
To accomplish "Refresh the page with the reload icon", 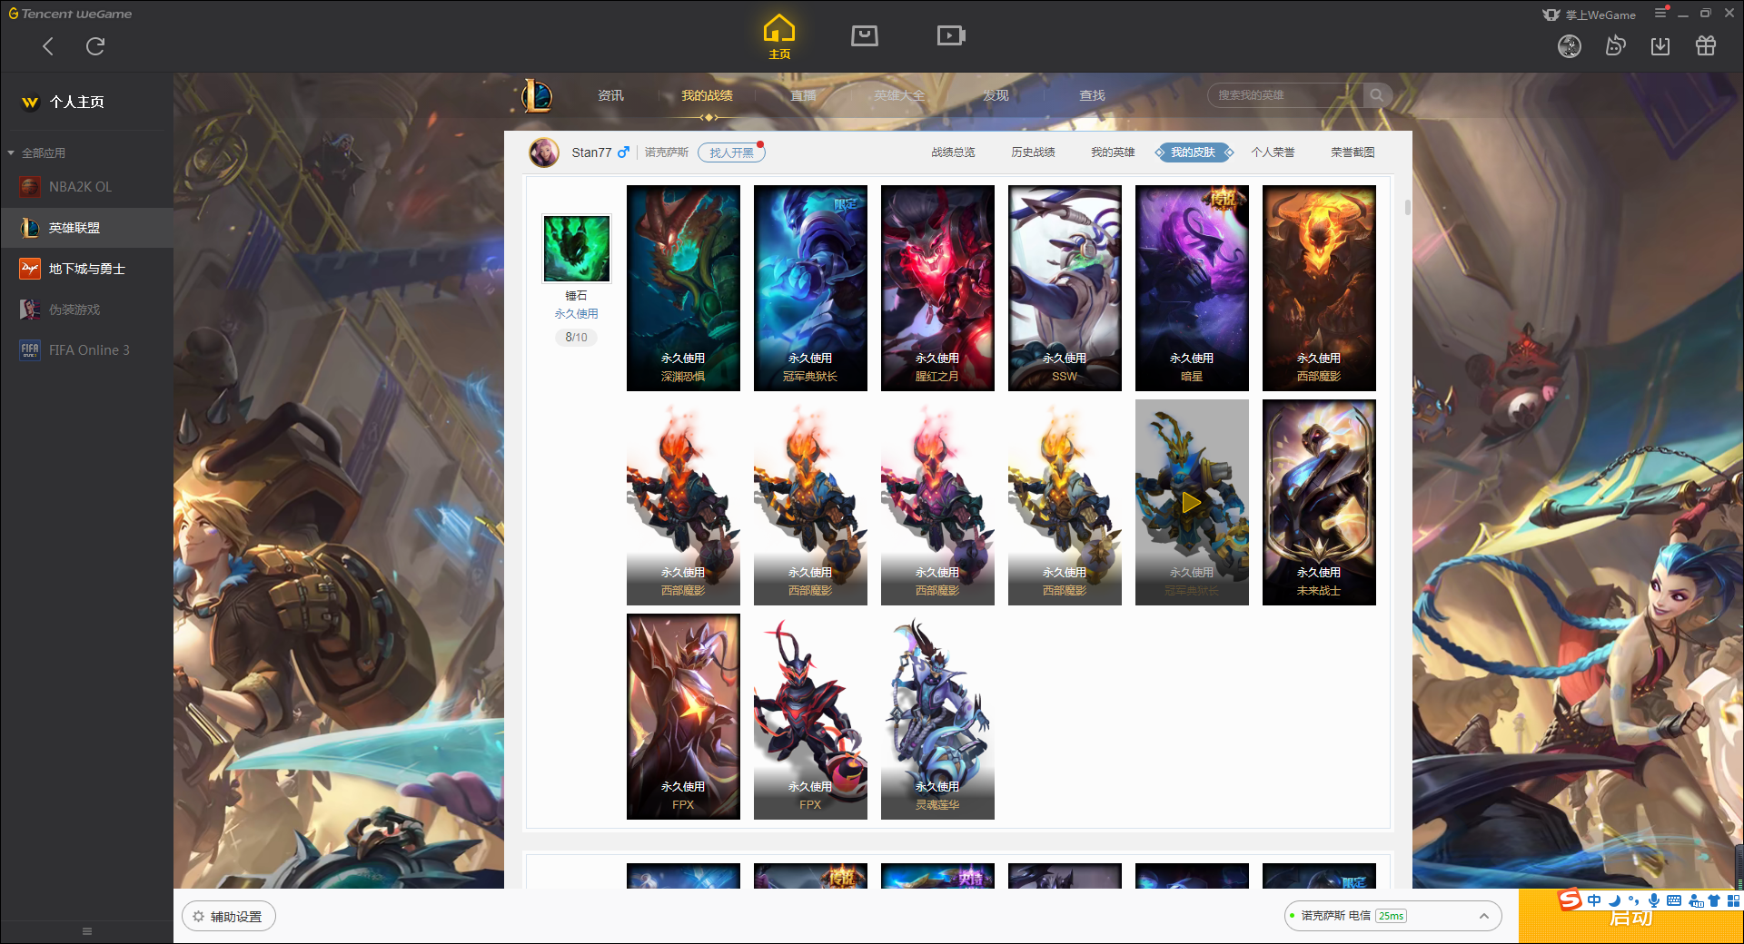I will (95, 46).
